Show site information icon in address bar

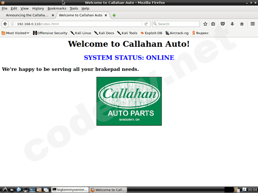point(12,24)
